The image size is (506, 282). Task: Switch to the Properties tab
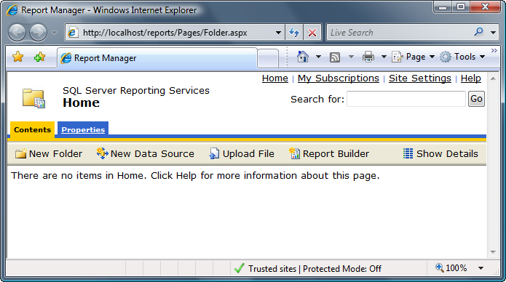point(83,130)
